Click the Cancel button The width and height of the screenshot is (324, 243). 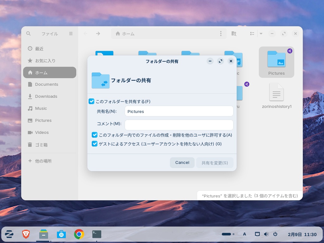(x=182, y=163)
